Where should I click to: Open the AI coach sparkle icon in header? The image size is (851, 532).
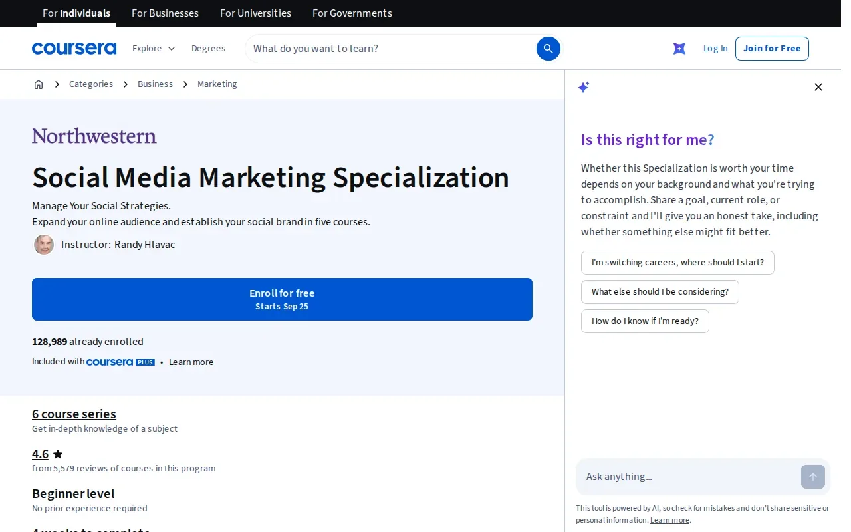(x=679, y=49)
